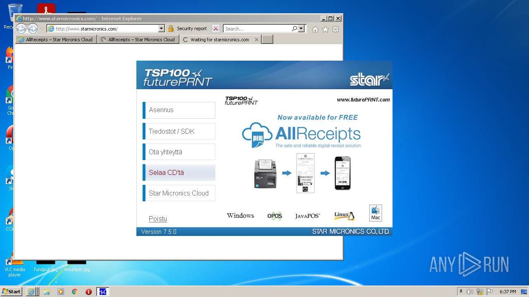The height and width of the screenshot is (297, 529).
Task: Expand recent pages dropdown next to forward button
Action: 42,29
